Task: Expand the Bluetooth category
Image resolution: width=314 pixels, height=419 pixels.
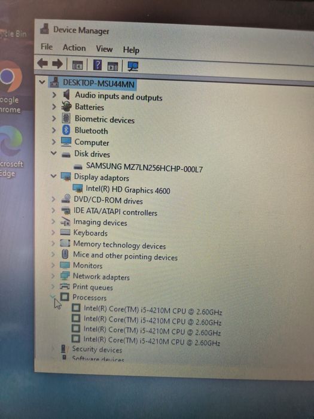Action: (x=54, y=130)
